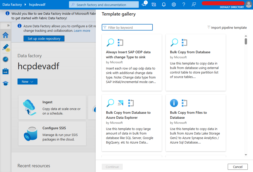Open the user account avatar

pyautogui.click(x=249, y=4)
